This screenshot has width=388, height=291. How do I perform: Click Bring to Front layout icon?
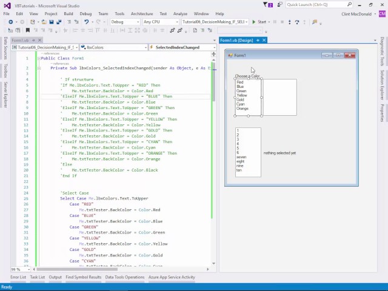(172, 30)
